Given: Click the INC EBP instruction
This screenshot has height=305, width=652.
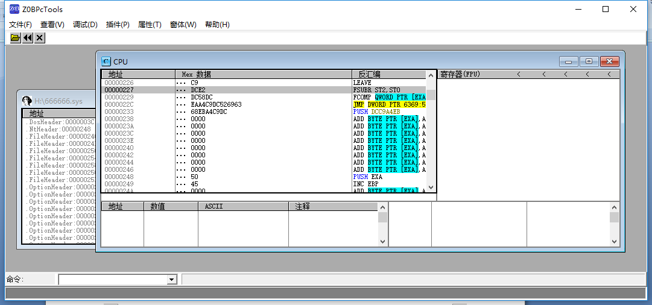Looking at the screenshot, I should [x=366, y=184].
